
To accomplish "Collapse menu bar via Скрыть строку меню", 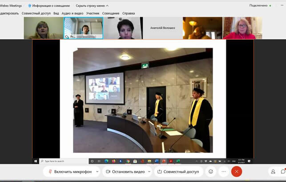I will coord(92,6).
